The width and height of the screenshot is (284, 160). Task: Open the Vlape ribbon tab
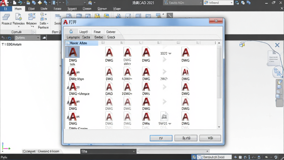(117, 9)
